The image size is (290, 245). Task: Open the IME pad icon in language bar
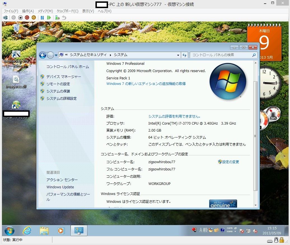pyautogui.click(x=211, y=230)
